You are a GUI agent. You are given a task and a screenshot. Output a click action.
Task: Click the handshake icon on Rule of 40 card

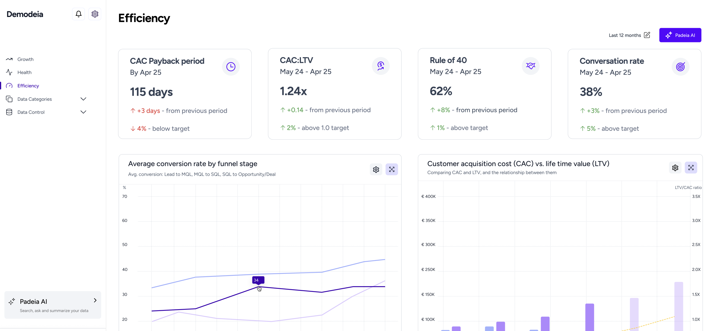[x=530, y=66]
